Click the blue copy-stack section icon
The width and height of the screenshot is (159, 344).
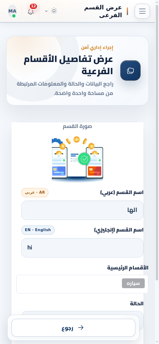tap(130, 71)
